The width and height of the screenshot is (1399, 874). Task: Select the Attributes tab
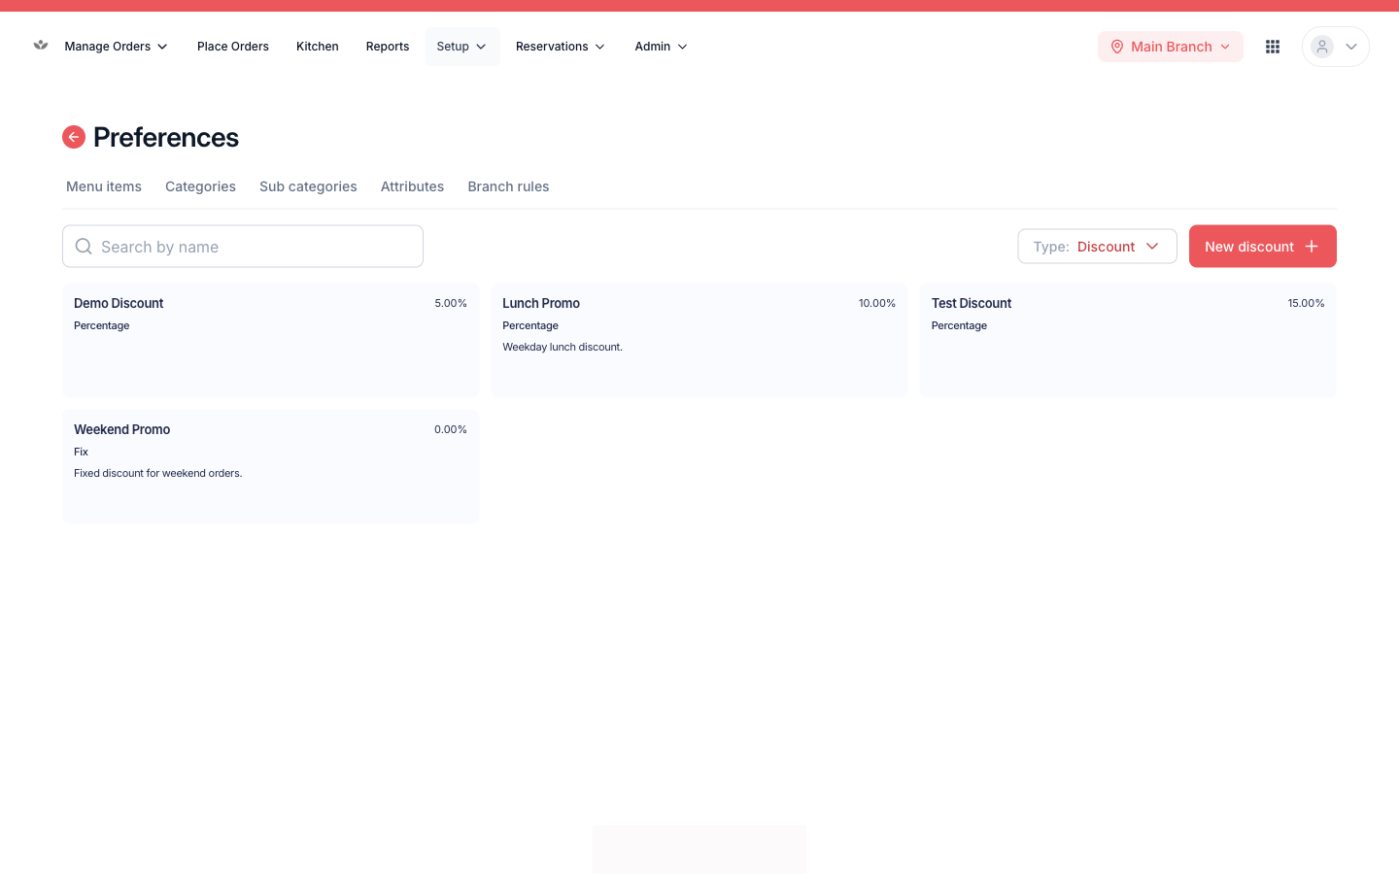[x=412, y=186]
